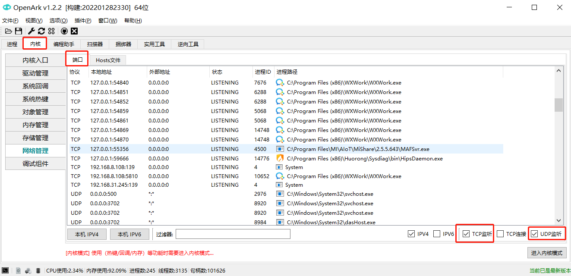
Task: Open settings via the wrench toolbar icon
Action: tap(32, 31)
